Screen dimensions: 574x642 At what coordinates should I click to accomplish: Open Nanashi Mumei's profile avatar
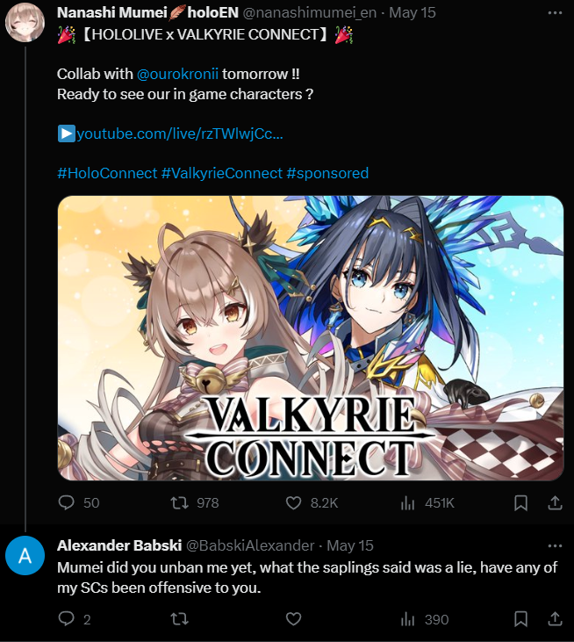25,23
